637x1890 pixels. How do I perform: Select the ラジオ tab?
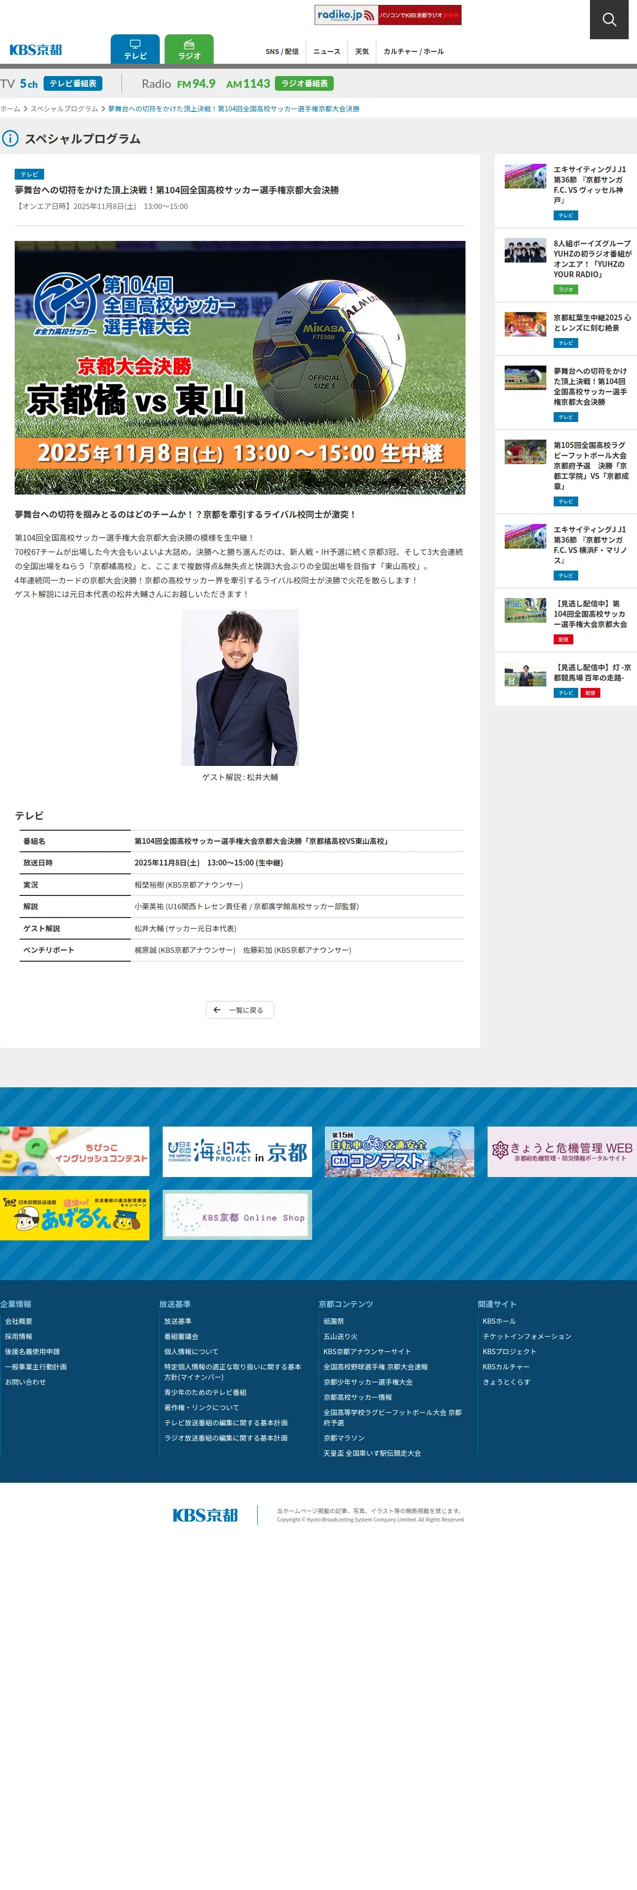click(189, 49)
